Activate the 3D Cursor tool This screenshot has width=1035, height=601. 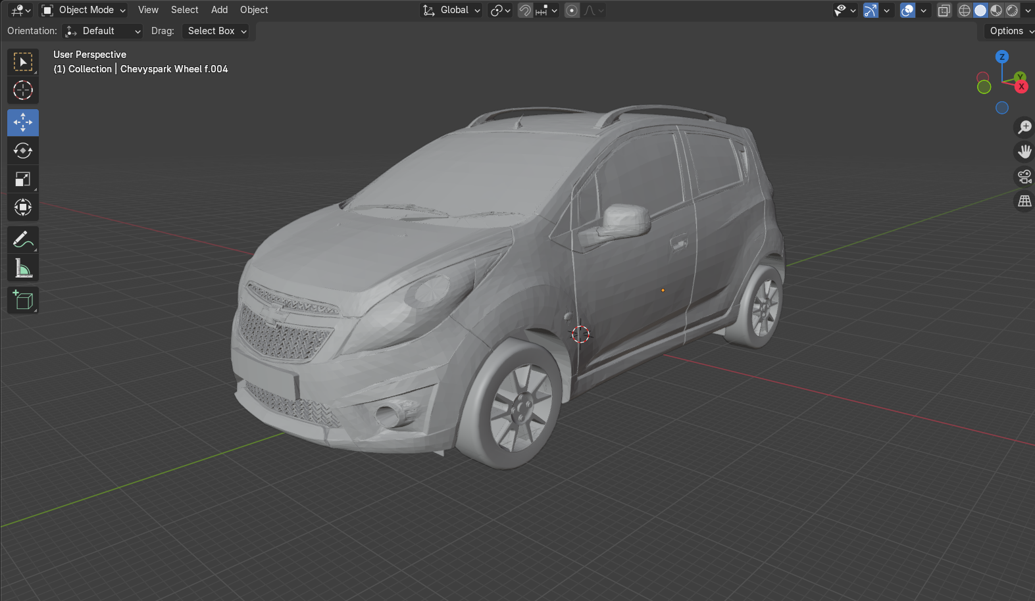[x=23, y=90]
